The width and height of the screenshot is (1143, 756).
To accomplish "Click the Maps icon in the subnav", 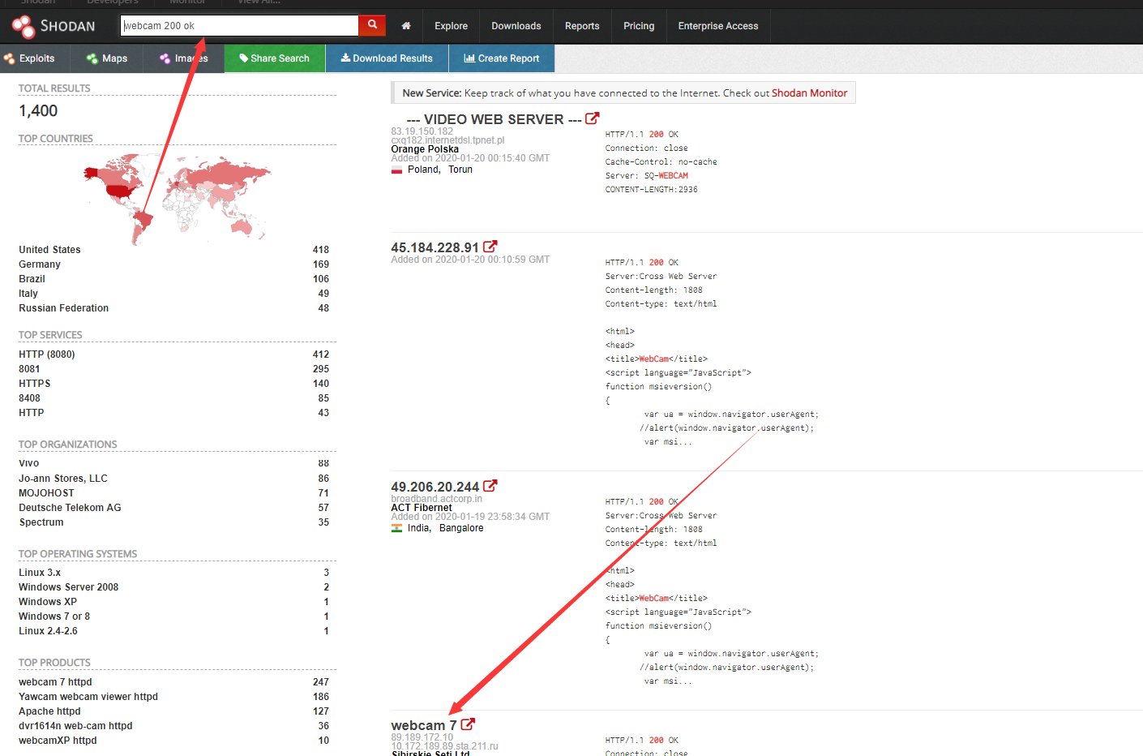I will 92,58.
